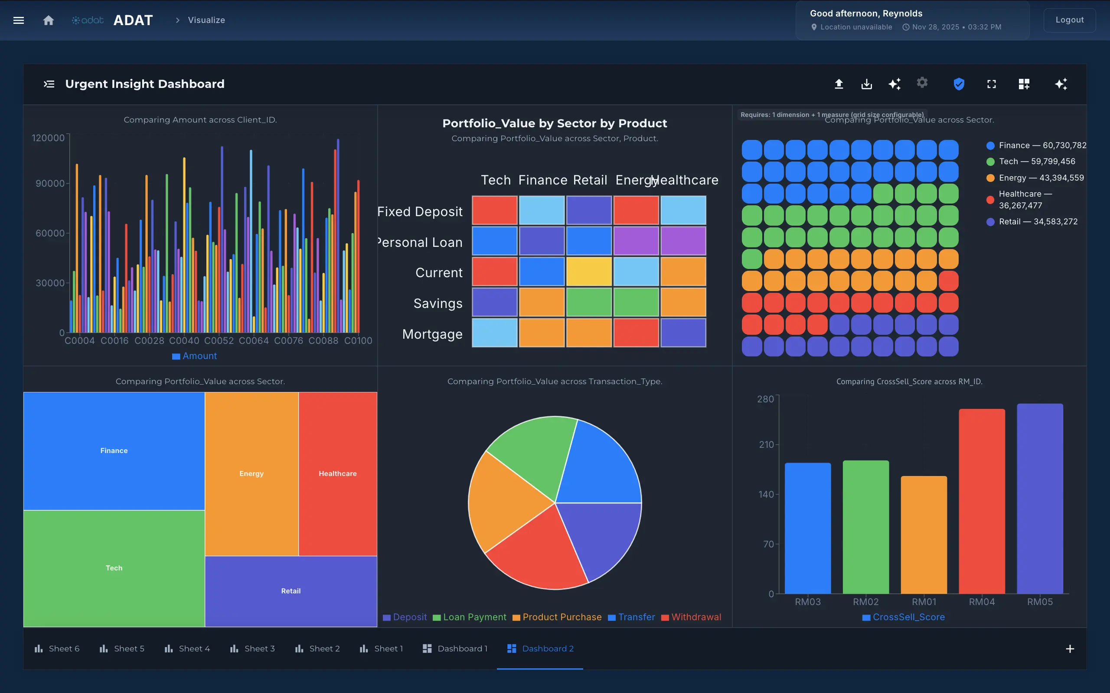Click the home icon in the top bar
The height and width of the screenshot is (693, 1110).
click(48, 20)
